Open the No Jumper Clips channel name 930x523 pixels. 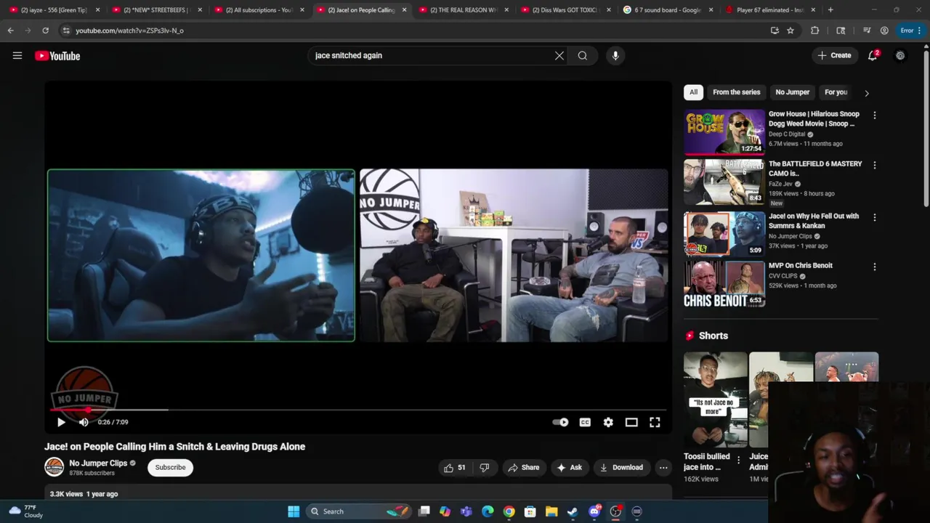98,463
